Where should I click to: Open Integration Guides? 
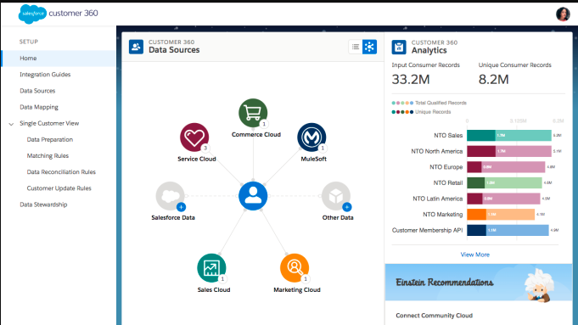point(45,75)
